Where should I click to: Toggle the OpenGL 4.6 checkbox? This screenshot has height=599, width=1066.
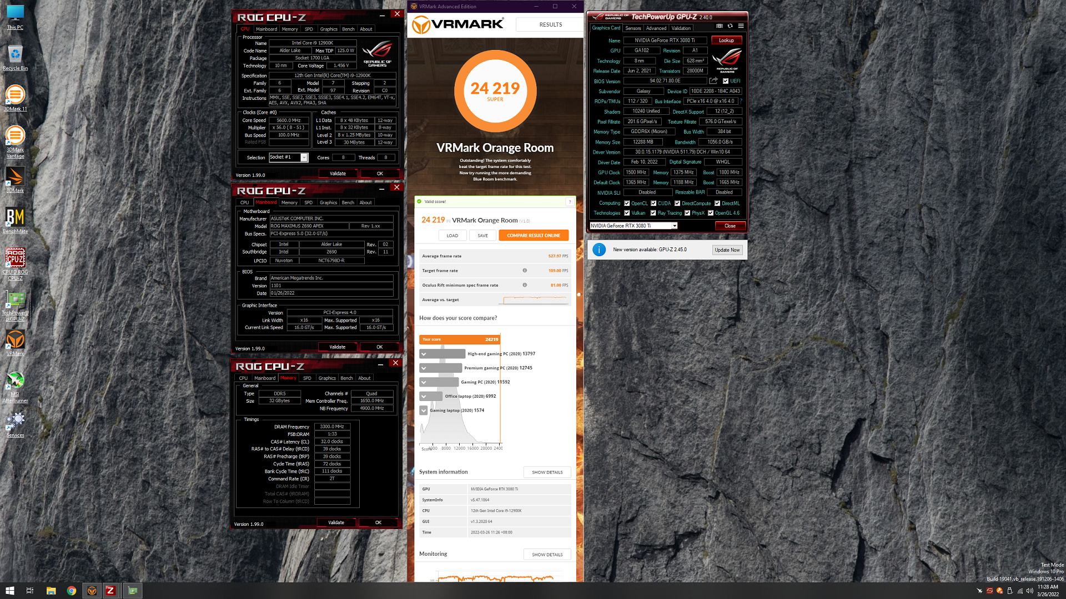tap(711, 213)
